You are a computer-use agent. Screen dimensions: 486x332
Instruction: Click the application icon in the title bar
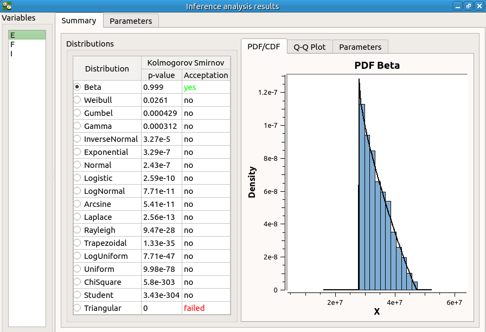tap(7, 6)
